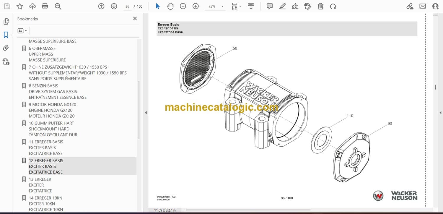Image resolution: width=443 pixels, height=214 pixels.
Task: Open the bookmarks options menu
Action: [22, 31]
